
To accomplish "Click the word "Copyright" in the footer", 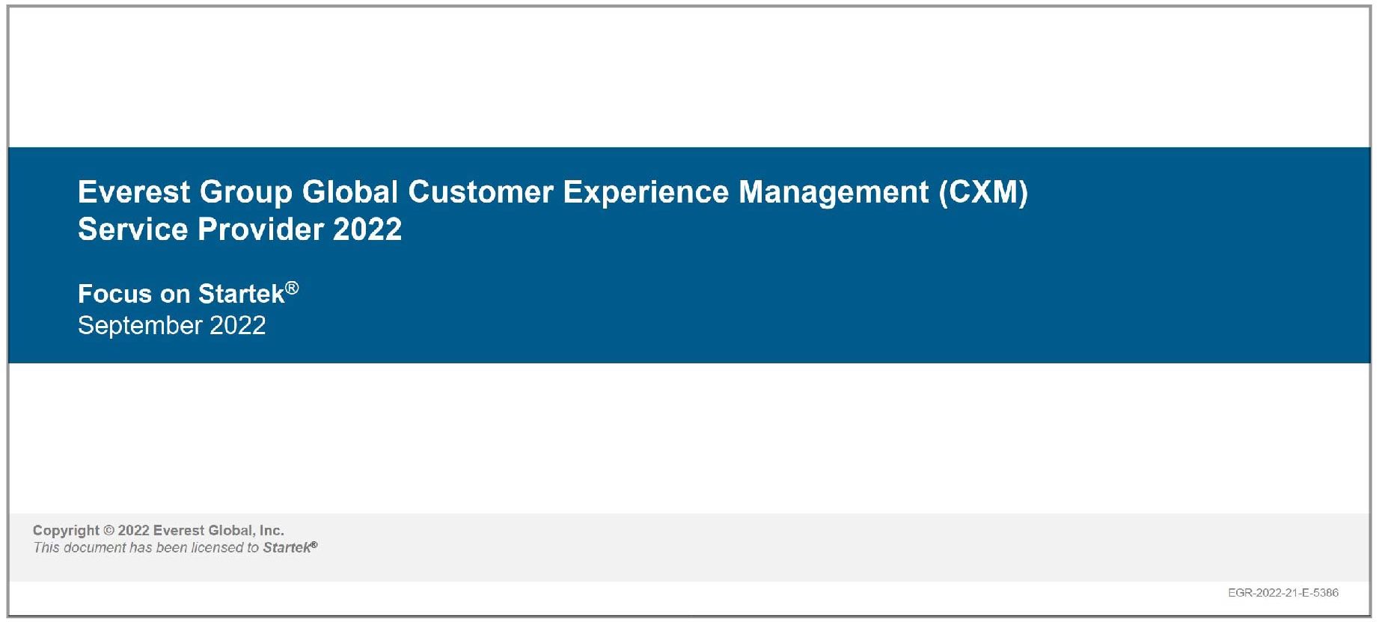I will [x=66, y=531].
